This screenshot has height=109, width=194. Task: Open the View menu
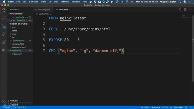(43, 2)
